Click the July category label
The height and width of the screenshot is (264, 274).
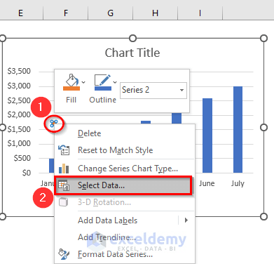tap(238, 183)
